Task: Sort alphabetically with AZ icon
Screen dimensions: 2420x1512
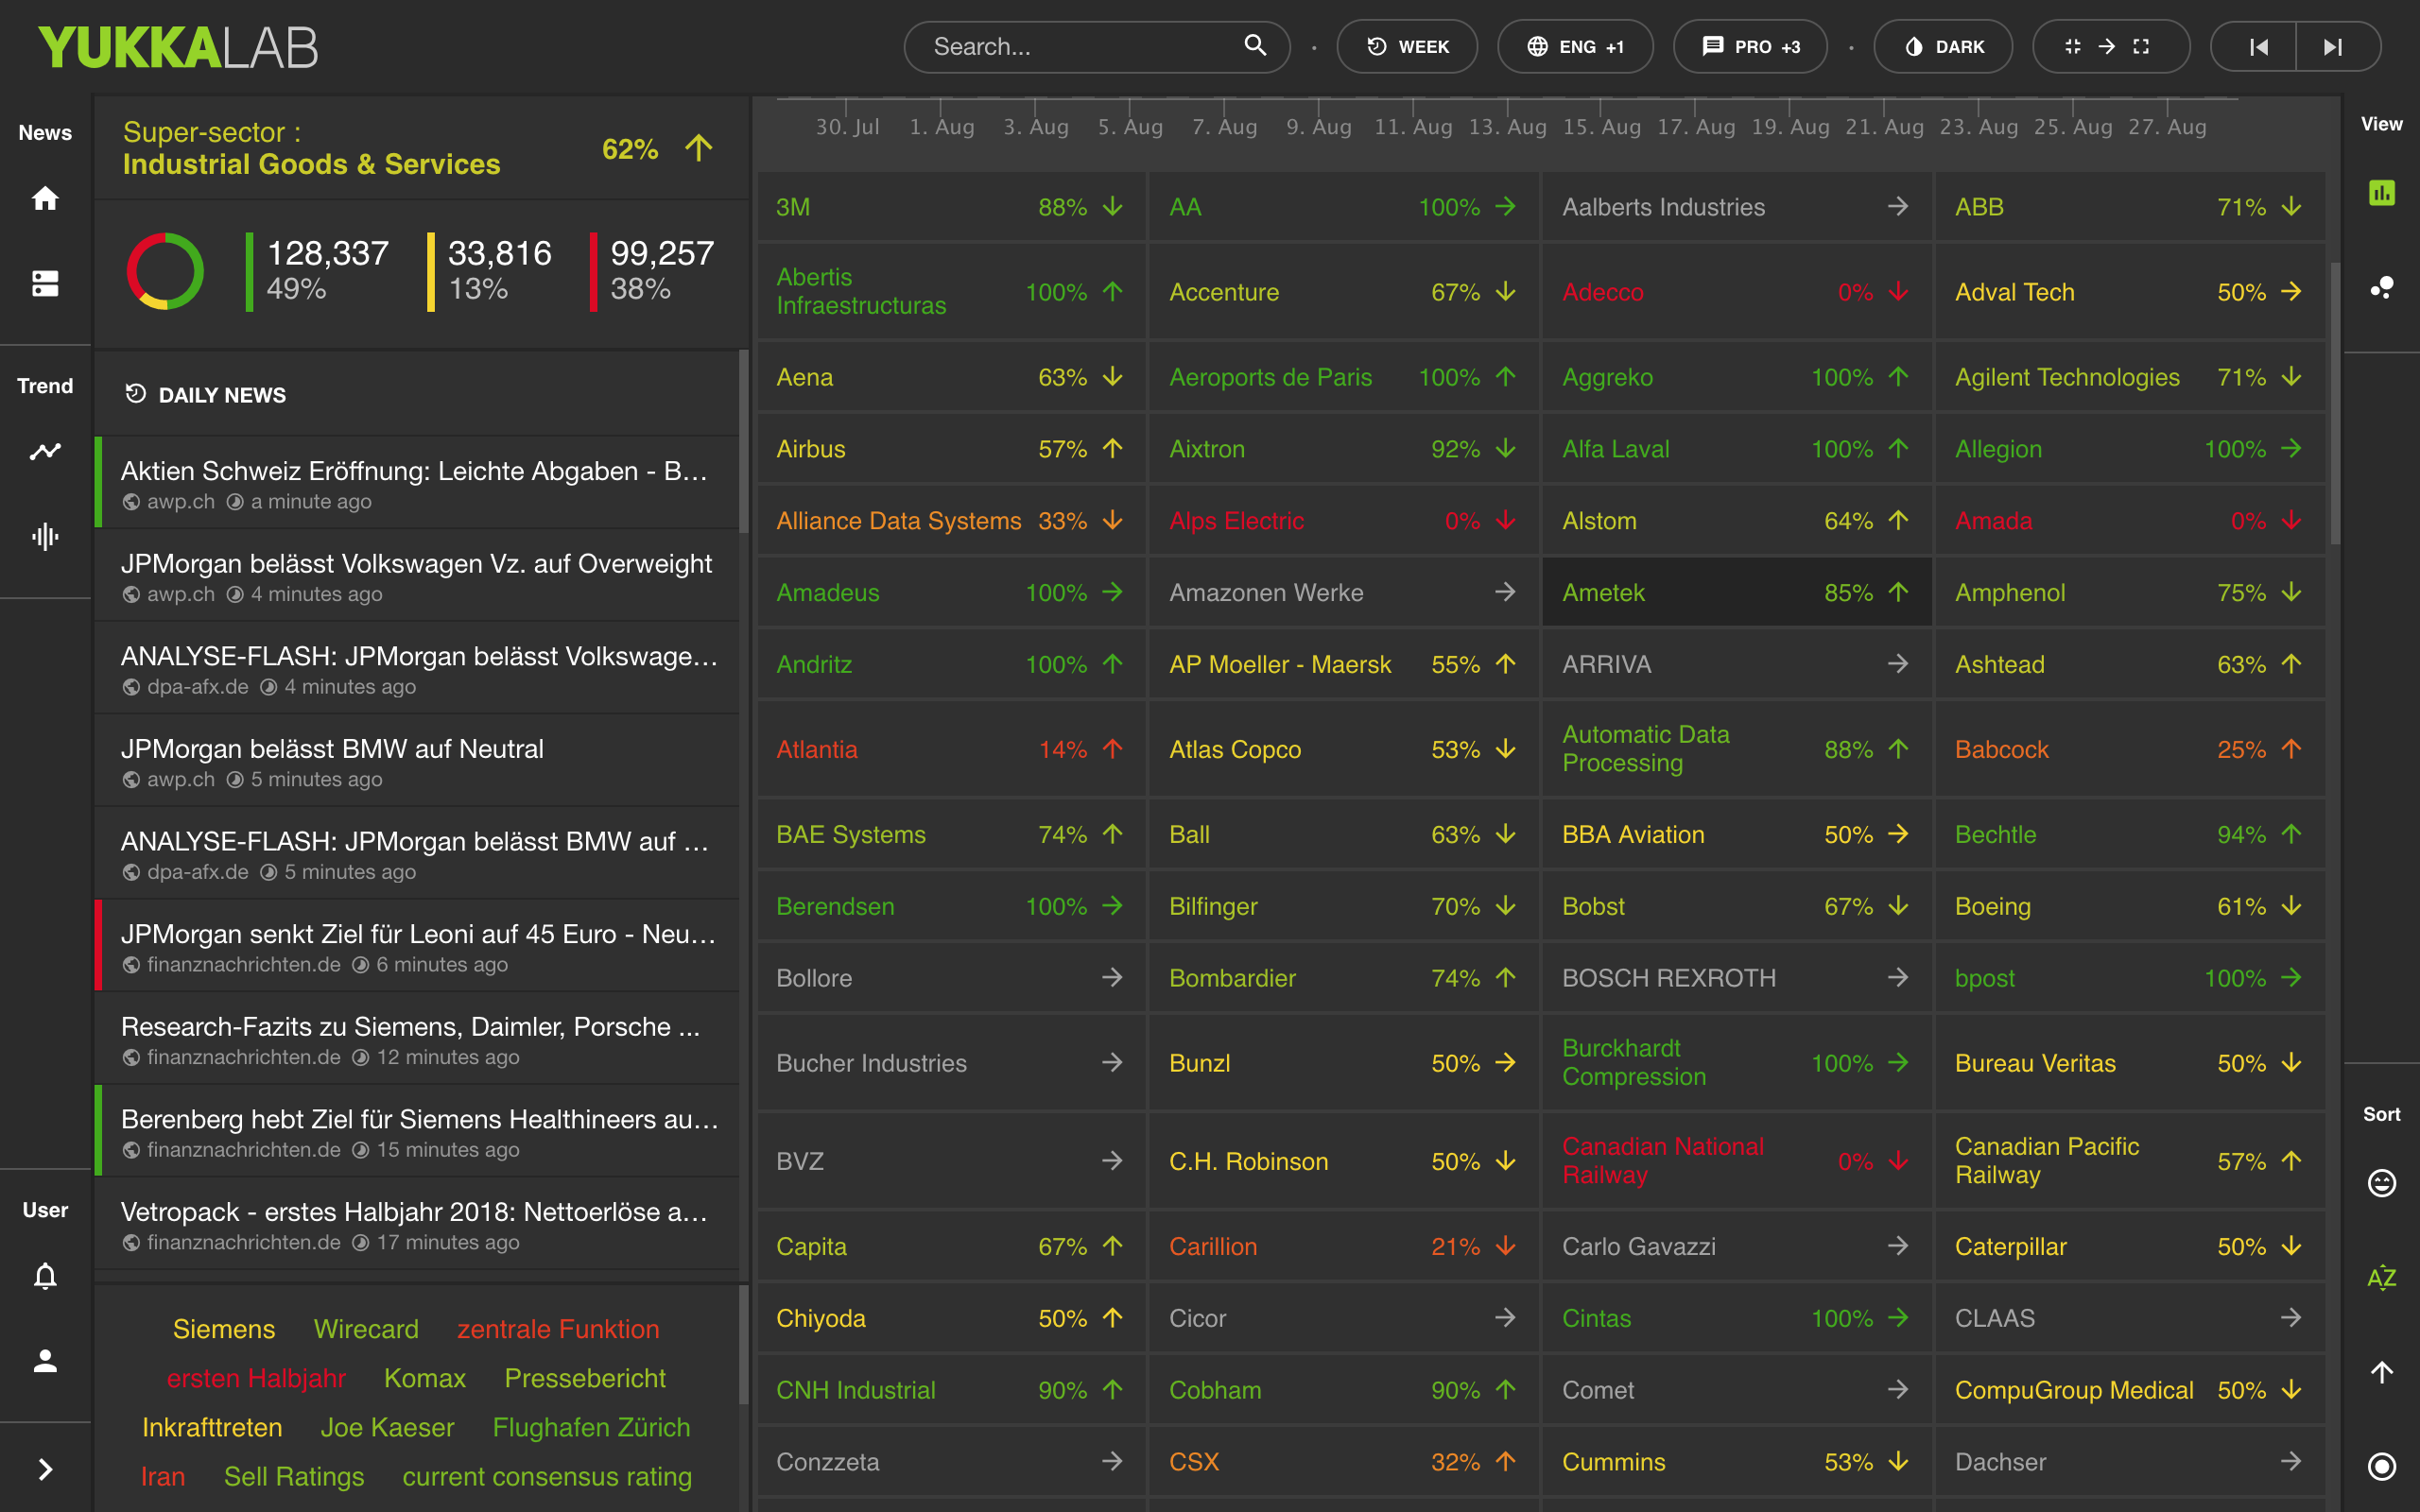Action: [2381, 1277]
